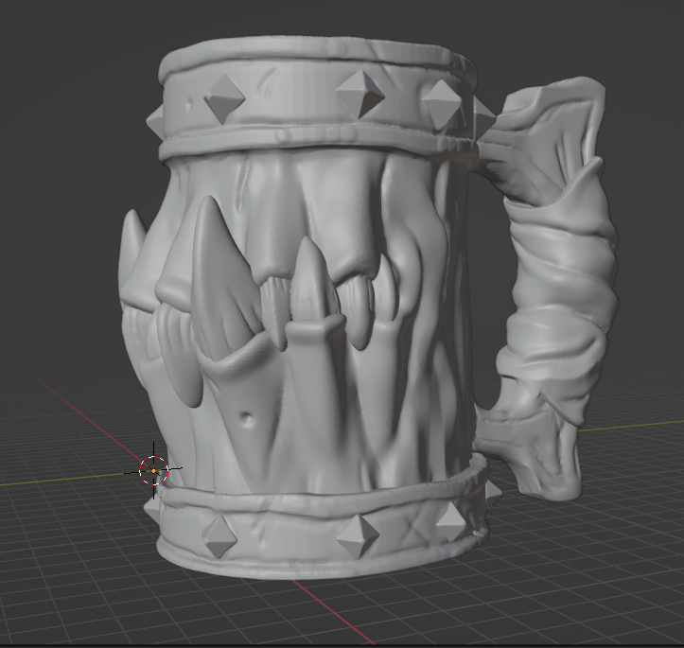Click the leftmost front diamond stud on top band
684x648 pixels.
(224, 98)
